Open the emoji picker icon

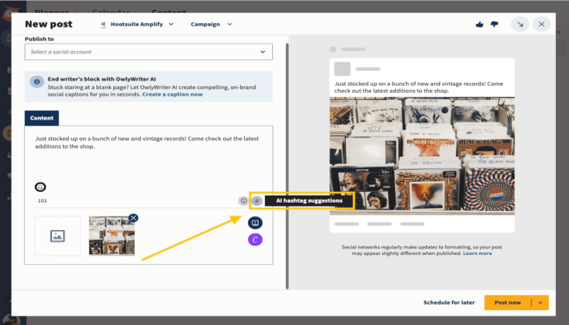coord(243,201)
